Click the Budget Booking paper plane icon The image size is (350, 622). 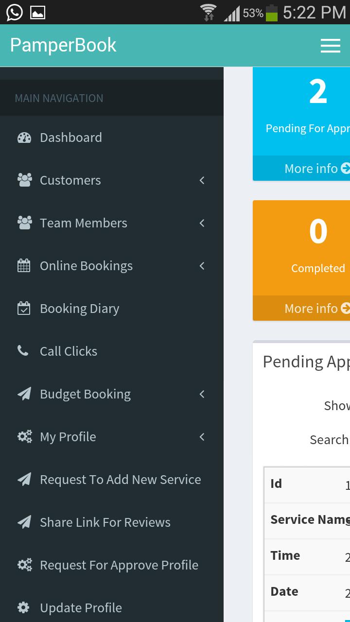24,394
